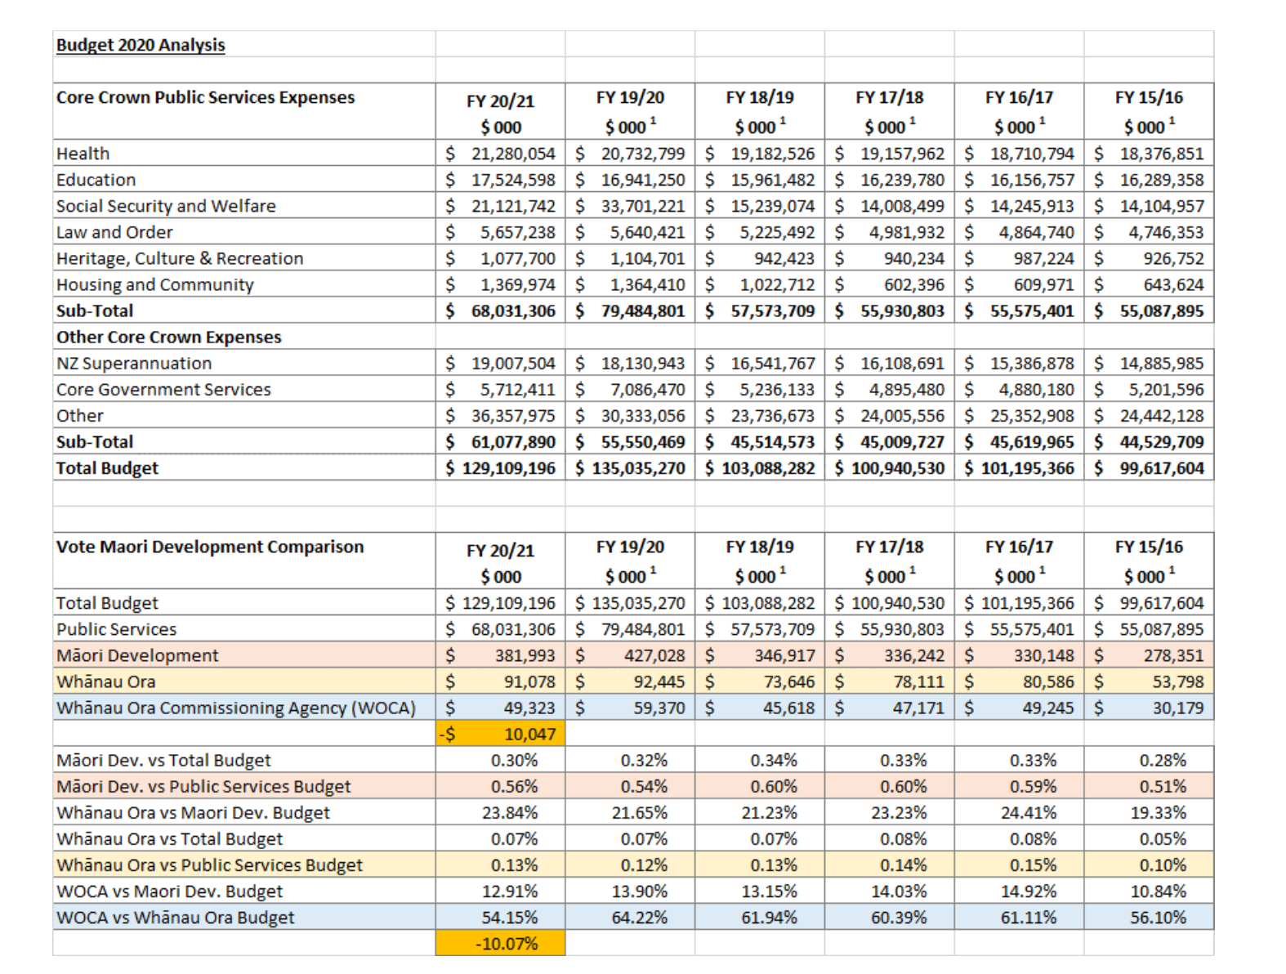1286x974 pixels.
Task: Select the 'Law and Order' row label
Action: (114, 232)
